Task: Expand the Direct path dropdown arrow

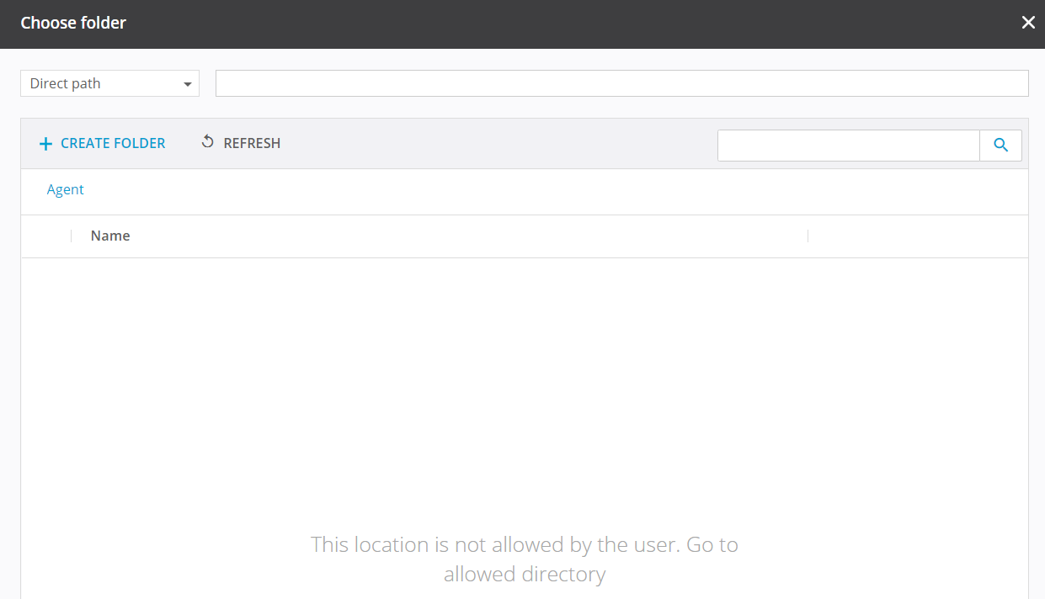Action: [x=187, y=84]
